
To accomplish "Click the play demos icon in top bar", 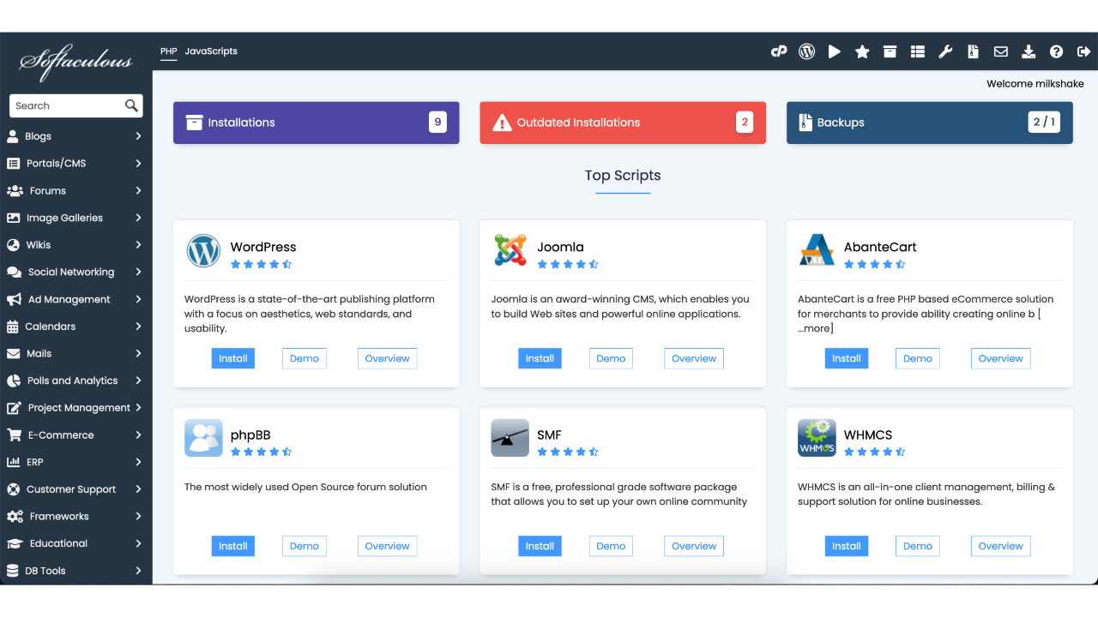I will point(835,51).
